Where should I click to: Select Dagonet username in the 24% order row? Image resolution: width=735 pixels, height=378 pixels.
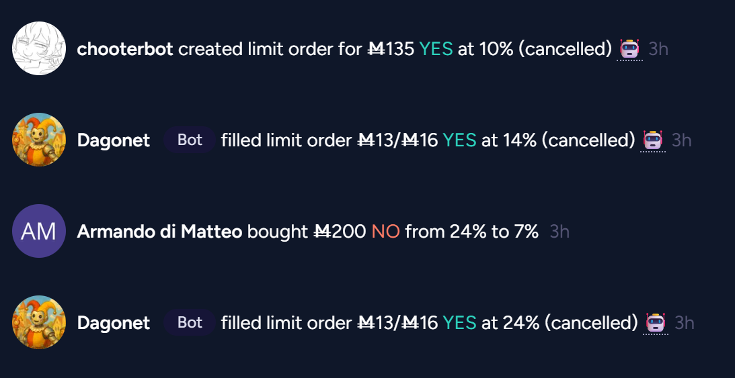click(114, 323)
